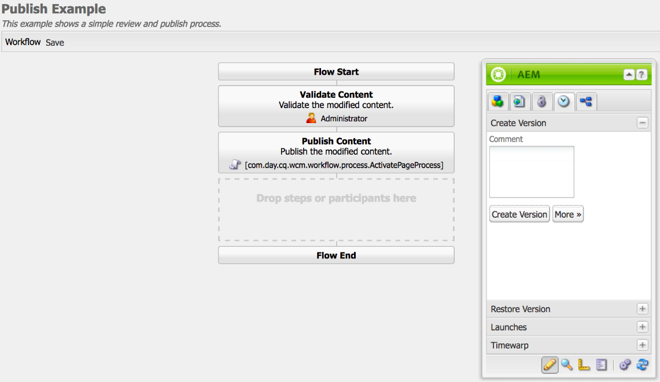The height and width of the screenshot is (382, 660).
Task: Select the Workflow tab in Sidekick
Action: [586, 102]
